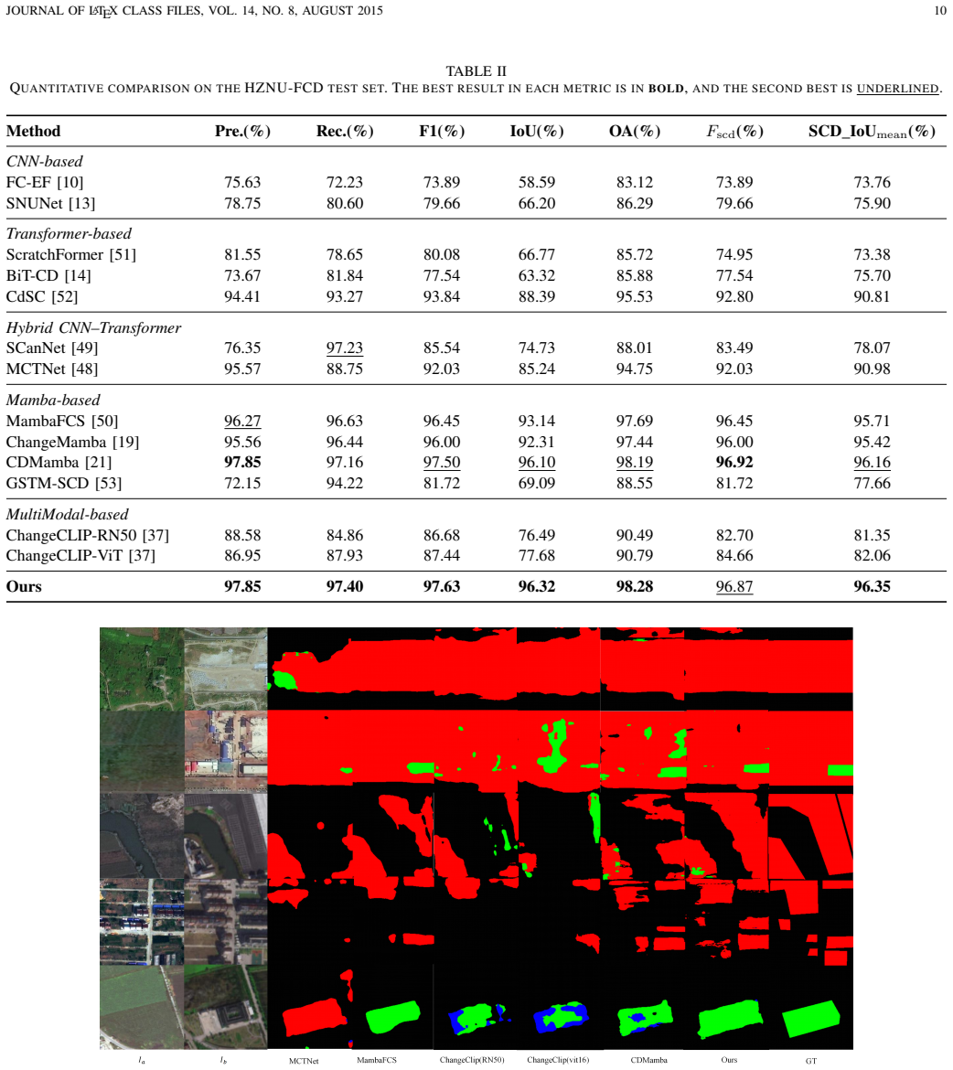Click 80.60 recall value in SNUNet row
This screenshot has width=953, height=1070.
(x=345, y=203)
